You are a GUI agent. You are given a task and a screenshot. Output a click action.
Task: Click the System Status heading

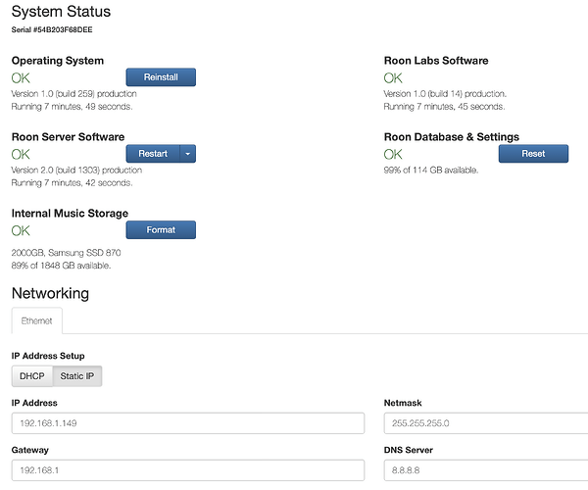pos(61,12)
